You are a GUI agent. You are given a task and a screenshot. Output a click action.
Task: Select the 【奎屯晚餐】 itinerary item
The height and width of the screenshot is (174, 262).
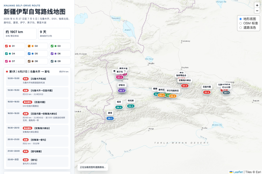click(x=37, y=151)
